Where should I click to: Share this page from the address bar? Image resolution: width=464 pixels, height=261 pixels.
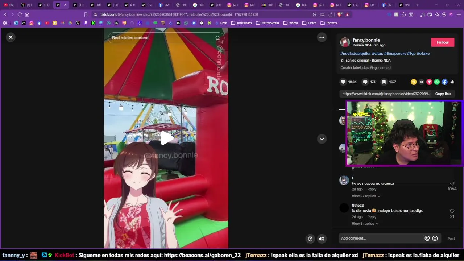pos(330,14)
